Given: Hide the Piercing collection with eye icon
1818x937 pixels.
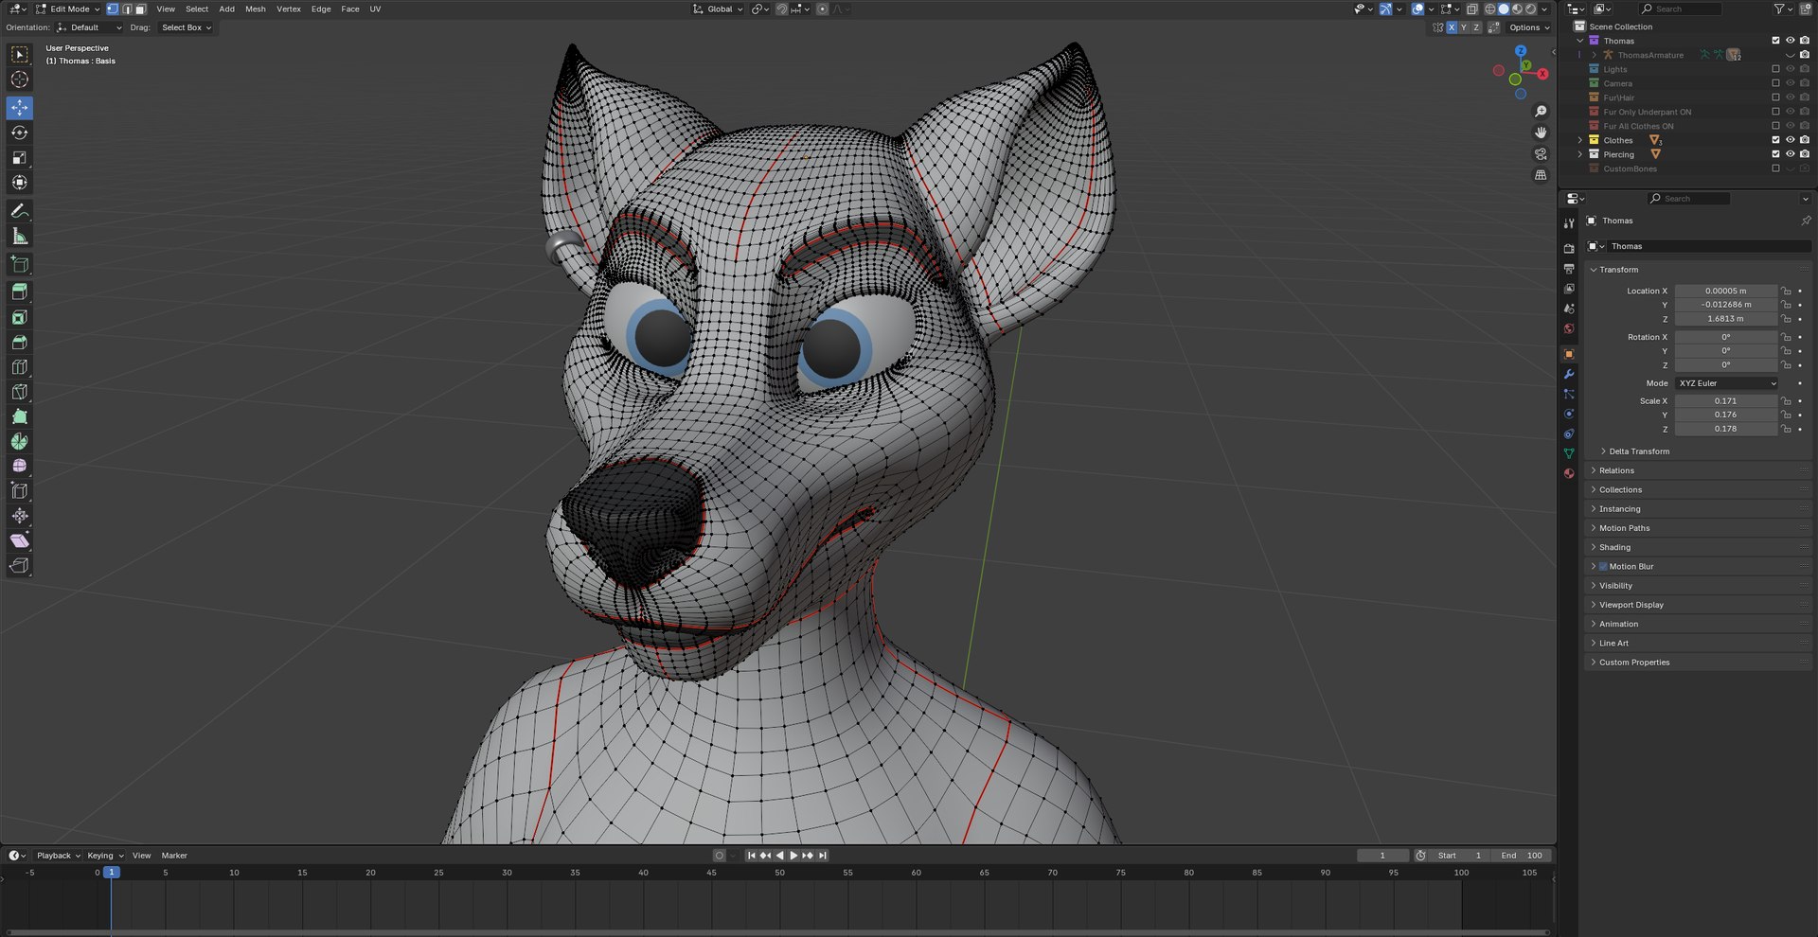Looking at the screenshot, I should [x=1790, y=154].
